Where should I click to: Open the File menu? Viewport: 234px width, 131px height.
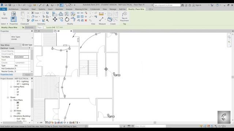3,9
